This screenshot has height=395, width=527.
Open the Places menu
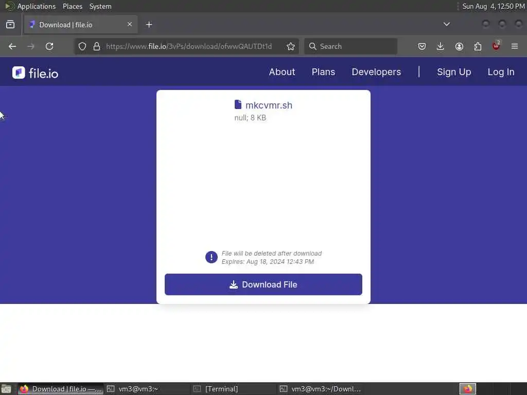pos(73,6)
